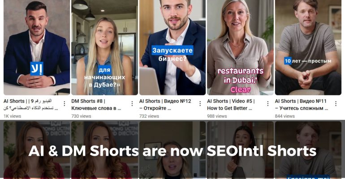Play the short captioned 'restaurants in Dubai'
Screen dimensions: 345x179
pyautogui.click(x=240, y=47)
